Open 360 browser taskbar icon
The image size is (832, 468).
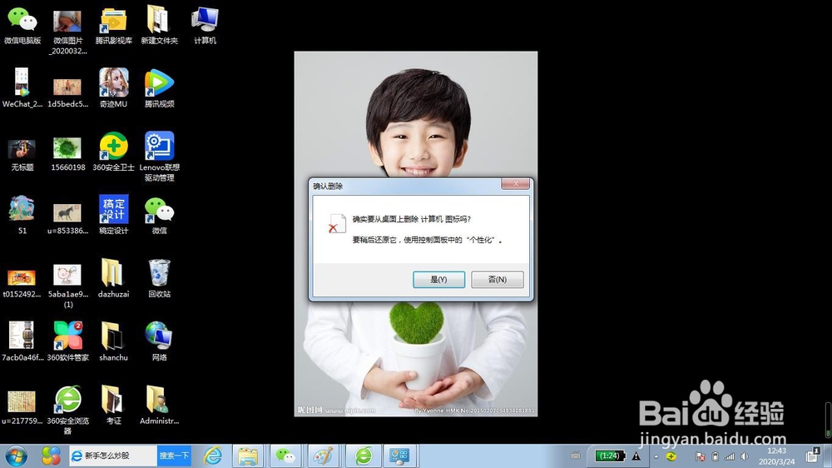coord(364,456)
